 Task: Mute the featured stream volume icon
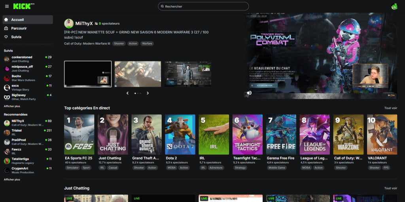249,93
